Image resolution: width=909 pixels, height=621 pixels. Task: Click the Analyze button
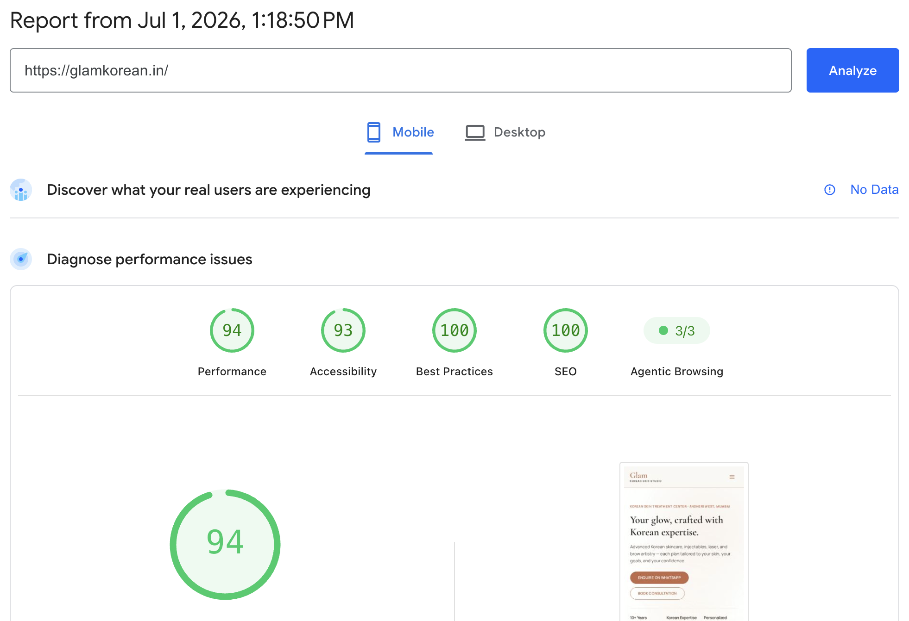click(852, 70)
